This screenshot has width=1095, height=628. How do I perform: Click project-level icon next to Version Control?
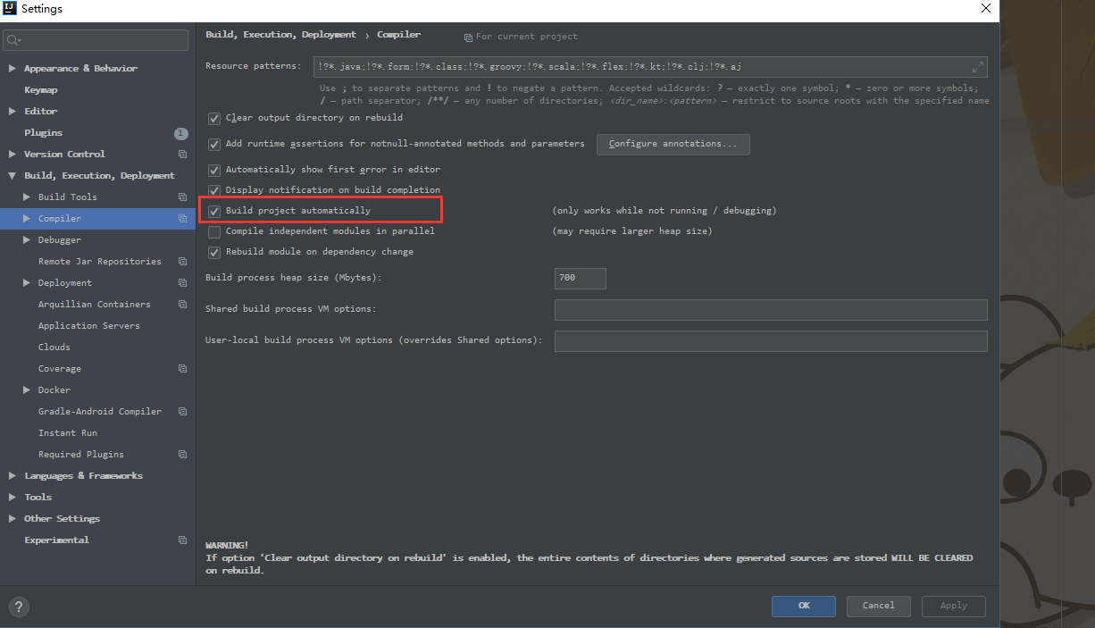tap(182, 155)
